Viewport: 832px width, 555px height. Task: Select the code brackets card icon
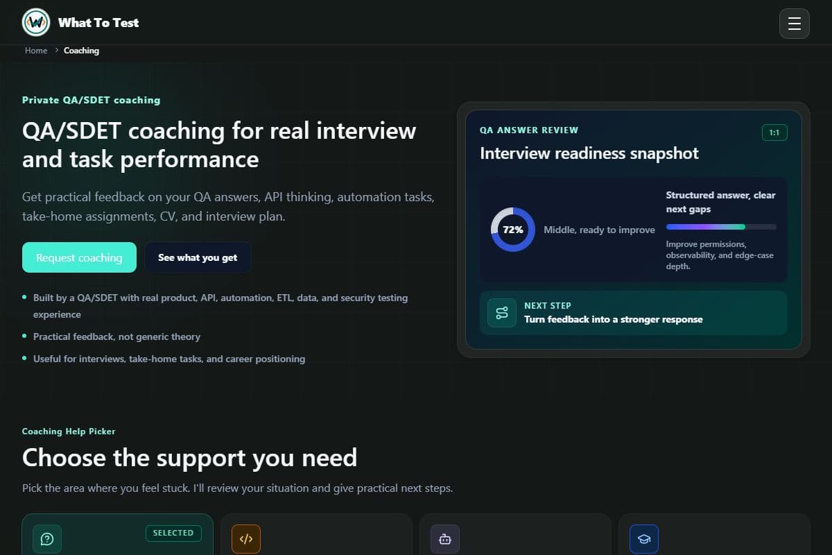(246, 539)
